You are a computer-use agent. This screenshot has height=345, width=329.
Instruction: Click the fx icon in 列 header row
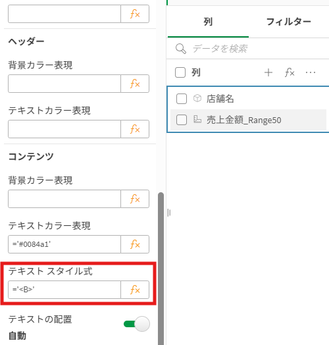(290, 72)
